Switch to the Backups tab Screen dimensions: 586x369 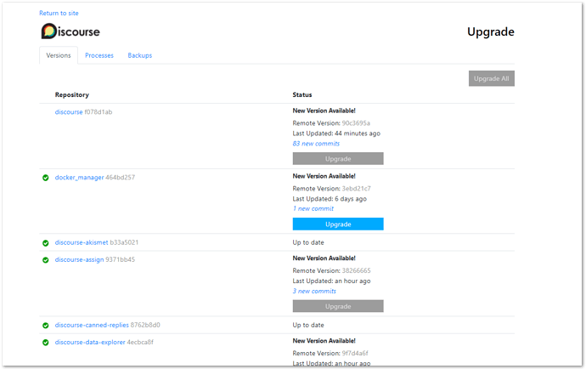140,55
